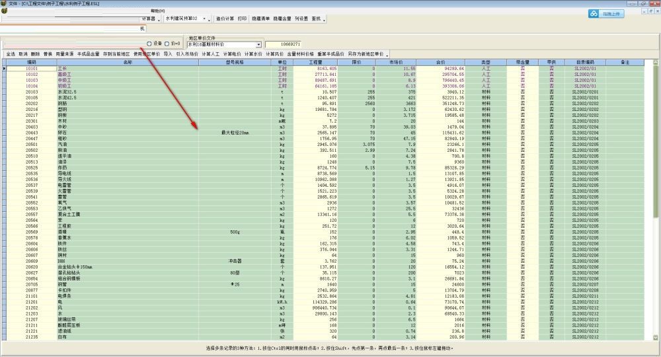
Task: Click the 全选 button
Action: coord(11,54)
